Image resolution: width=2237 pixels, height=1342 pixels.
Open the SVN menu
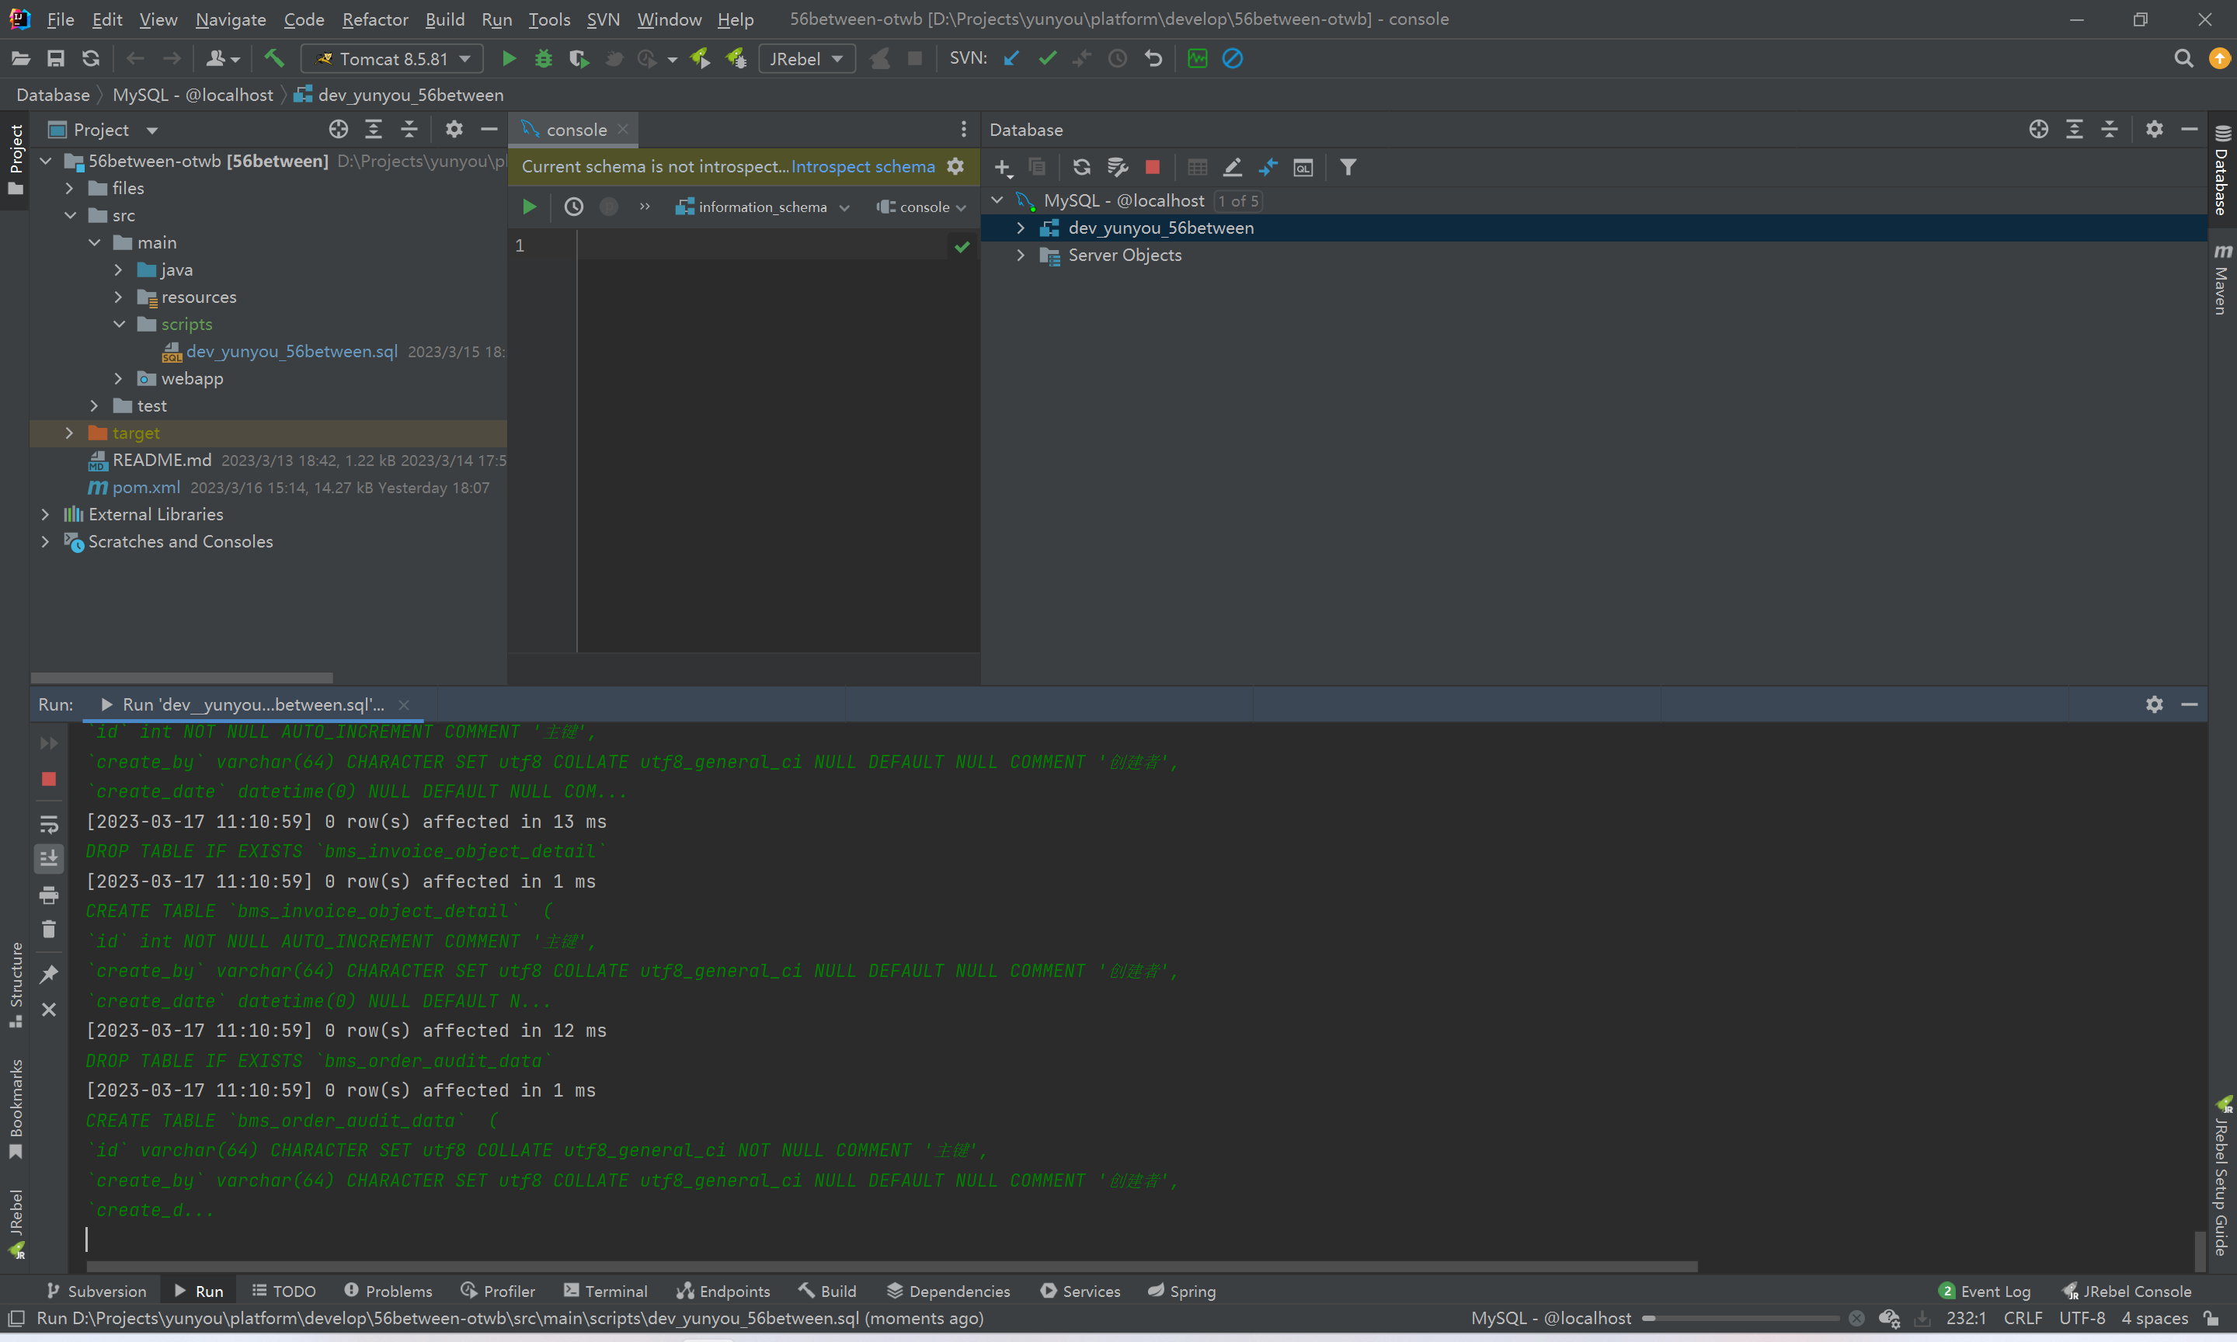click(603, 19)
